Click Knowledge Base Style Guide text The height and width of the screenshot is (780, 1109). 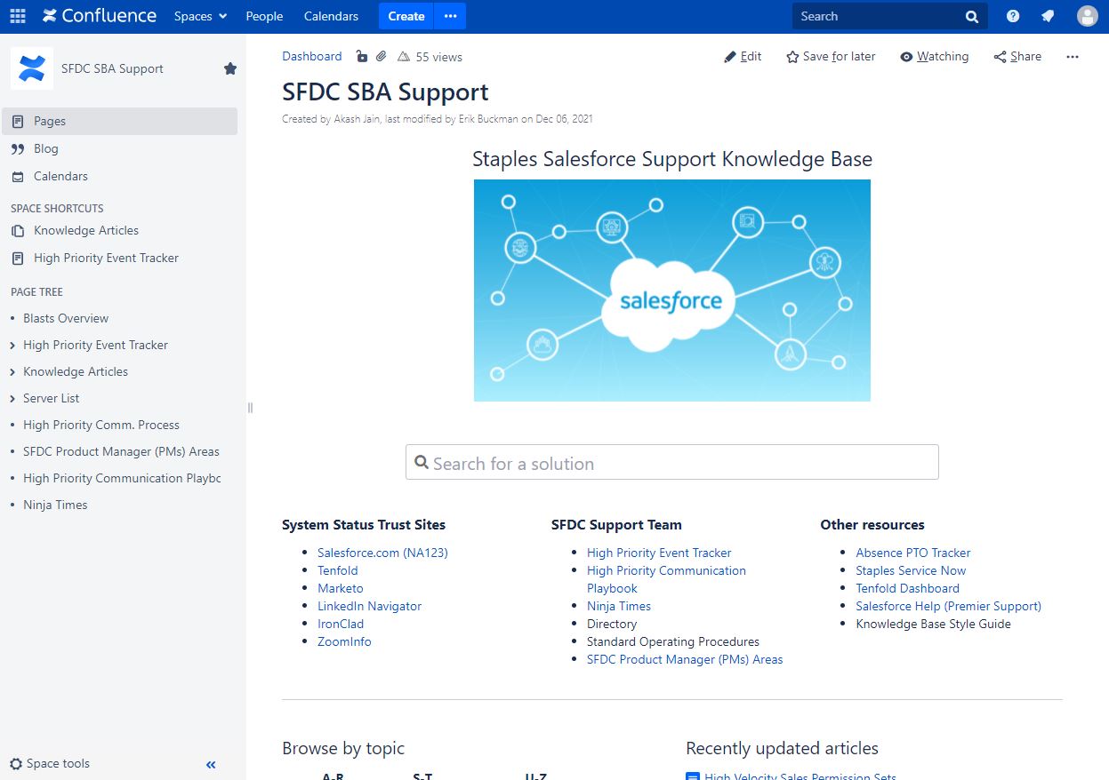coord(933,624)
